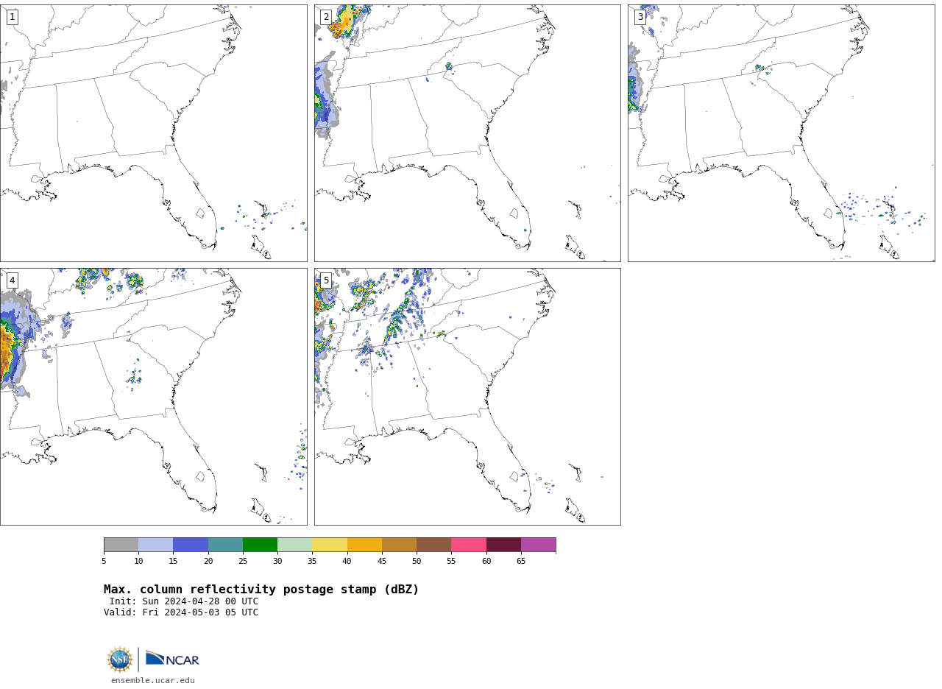The width and height of the screenshot is (942, 689).
Task: Open ensemble member 3 reflectivity map
Action: [x=781, y=133]
